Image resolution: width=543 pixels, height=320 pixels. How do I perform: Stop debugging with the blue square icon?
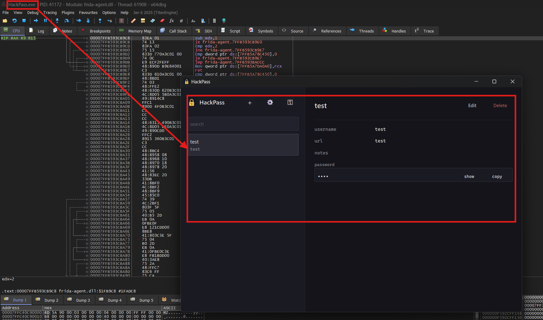[24, 21]
